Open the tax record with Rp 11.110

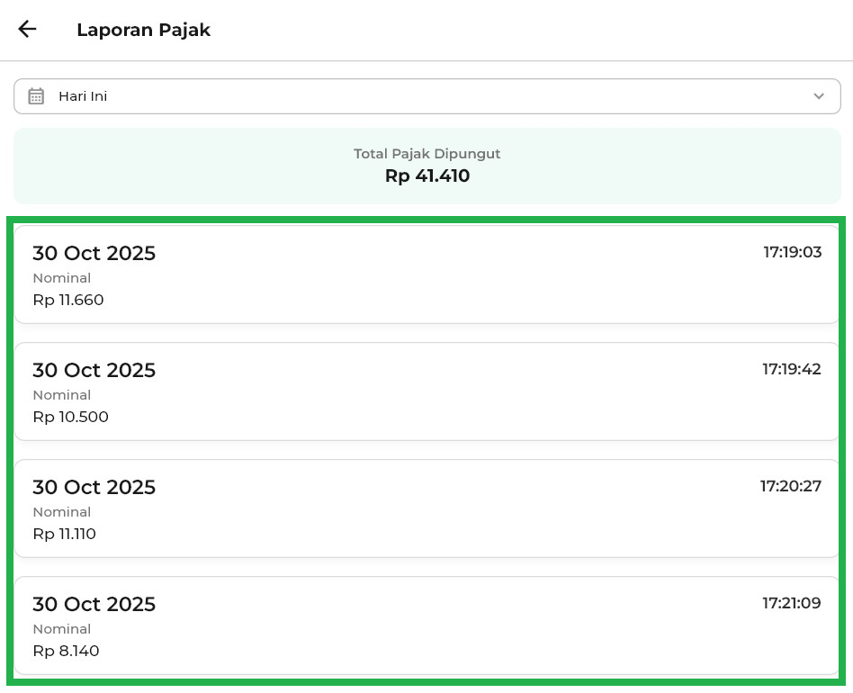coord(426,508)
